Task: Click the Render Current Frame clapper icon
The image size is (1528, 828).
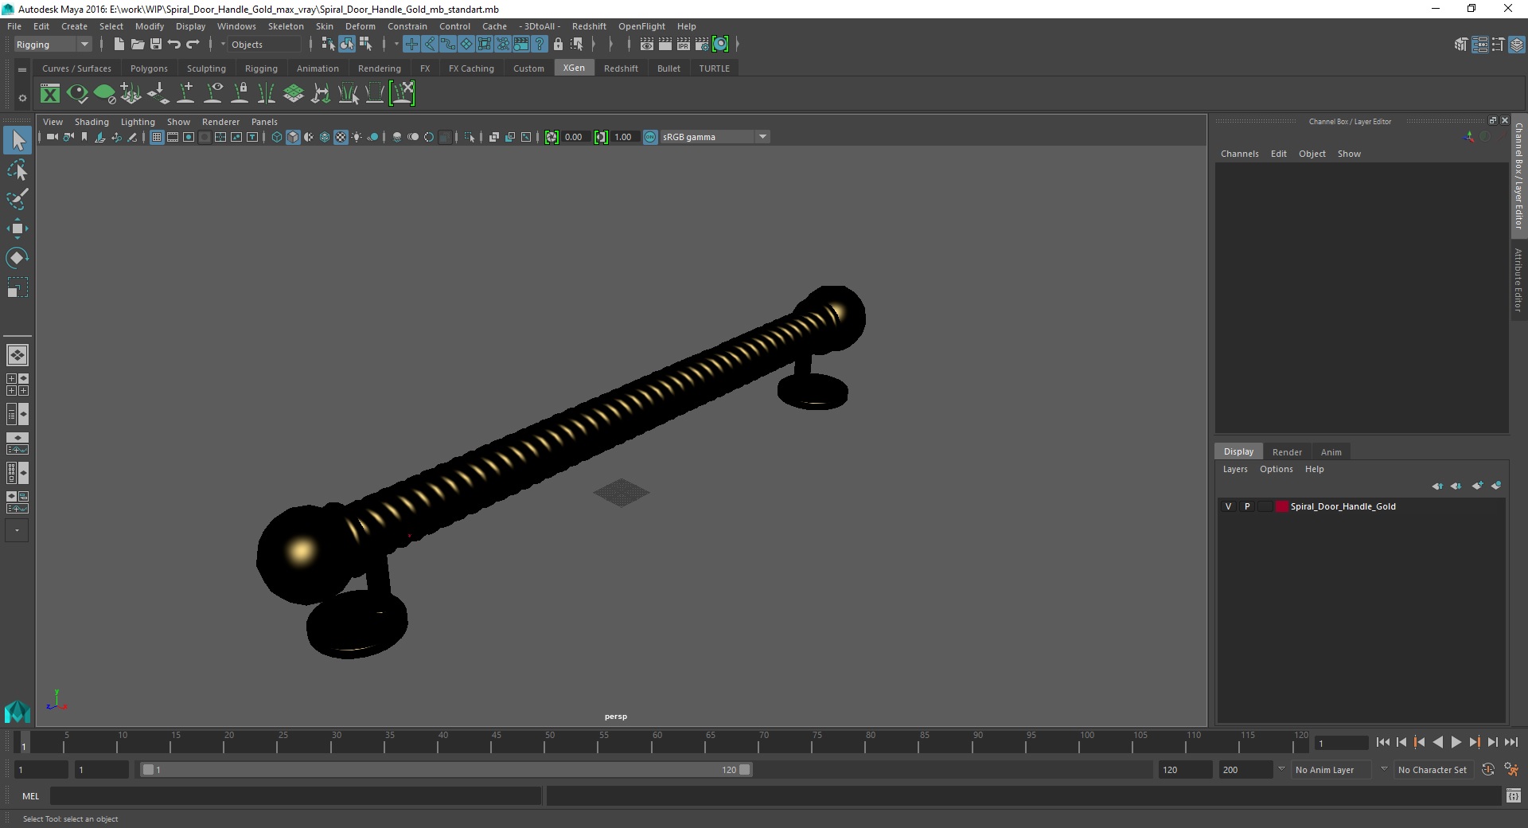Action: pos(665,45)
